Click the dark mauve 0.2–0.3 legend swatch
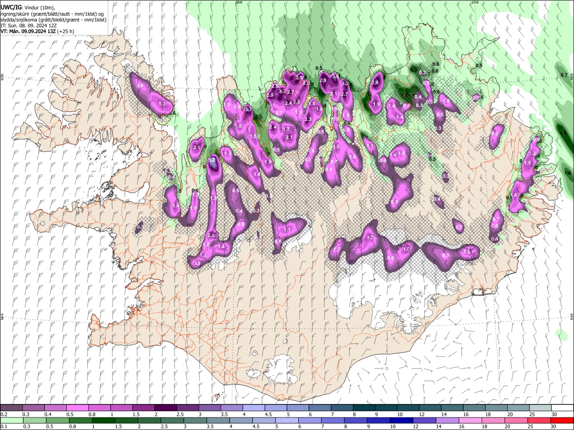 [12, 408]
